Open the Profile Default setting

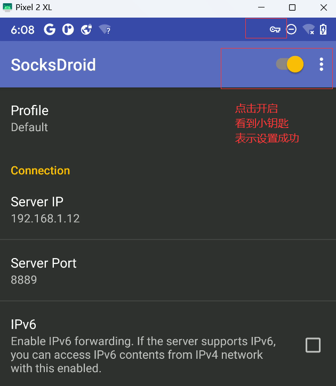pos(168,119)
